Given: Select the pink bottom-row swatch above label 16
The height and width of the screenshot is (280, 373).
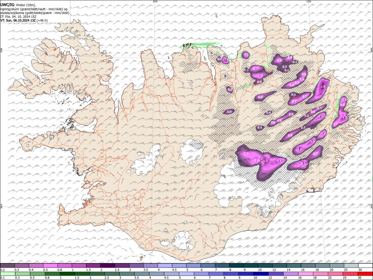Looking at the screenshot, I should 306,274.
